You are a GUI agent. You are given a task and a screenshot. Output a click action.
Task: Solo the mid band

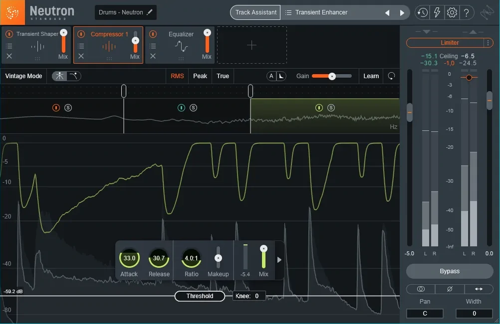[x=193, y=108]
